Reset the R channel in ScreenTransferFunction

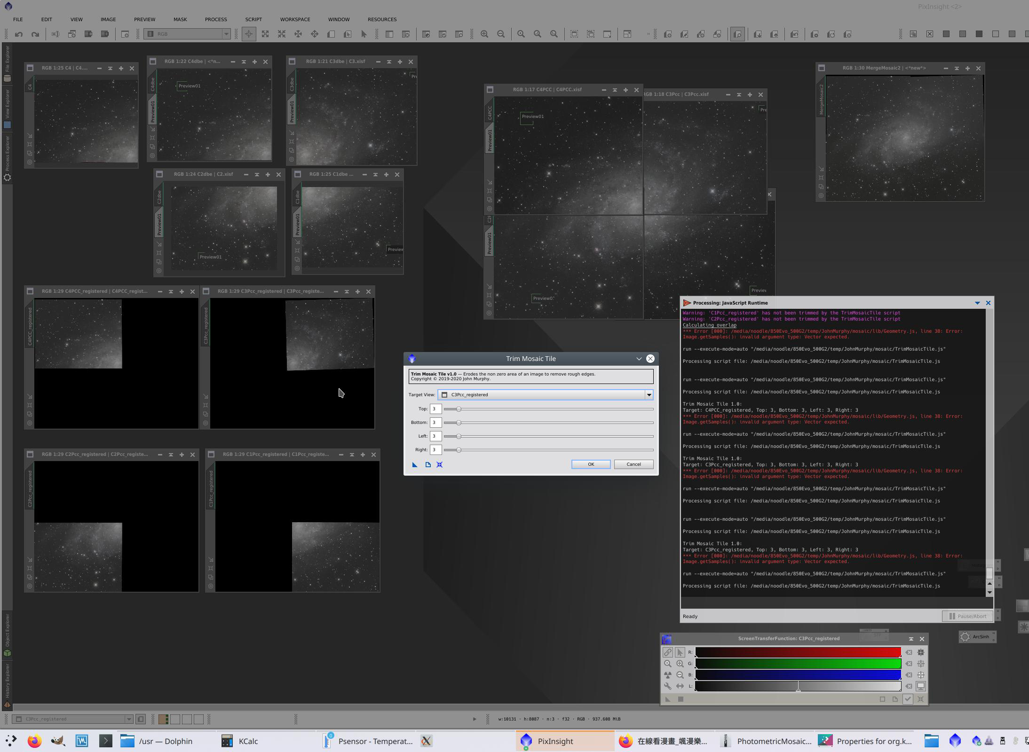[x=909, y=652]
